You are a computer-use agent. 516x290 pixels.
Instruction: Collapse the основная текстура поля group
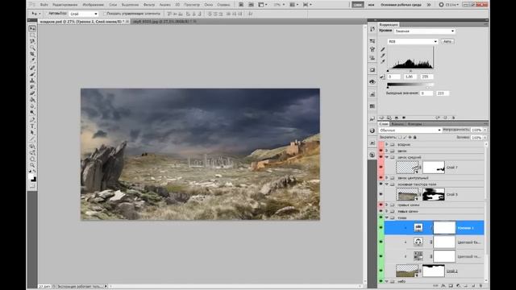click(x=387, y=184)
